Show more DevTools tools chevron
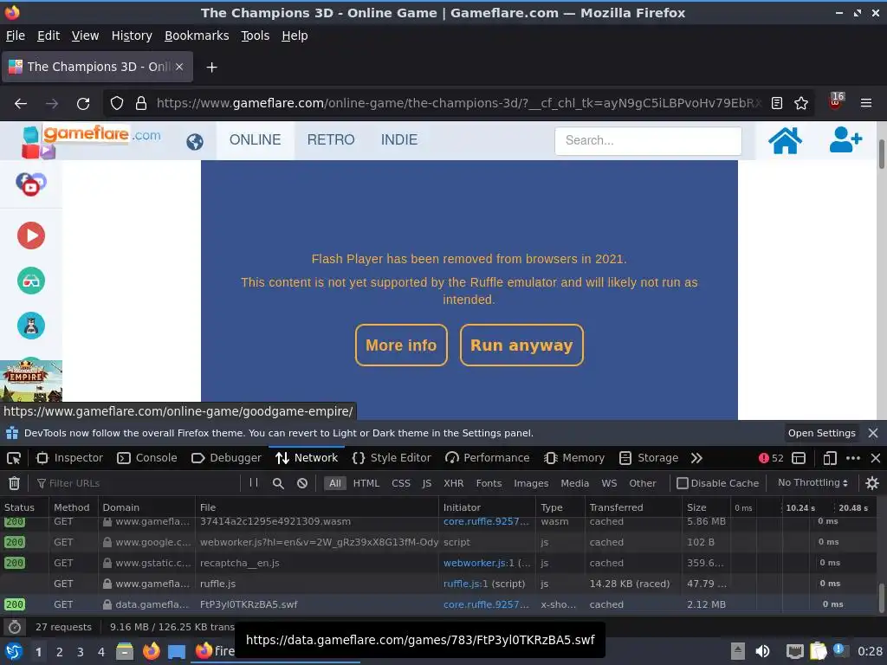The width and height of the screenshot is (887, 665). point(696,458)
